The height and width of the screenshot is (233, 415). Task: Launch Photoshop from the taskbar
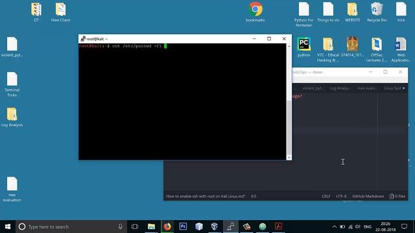(183, 227)
